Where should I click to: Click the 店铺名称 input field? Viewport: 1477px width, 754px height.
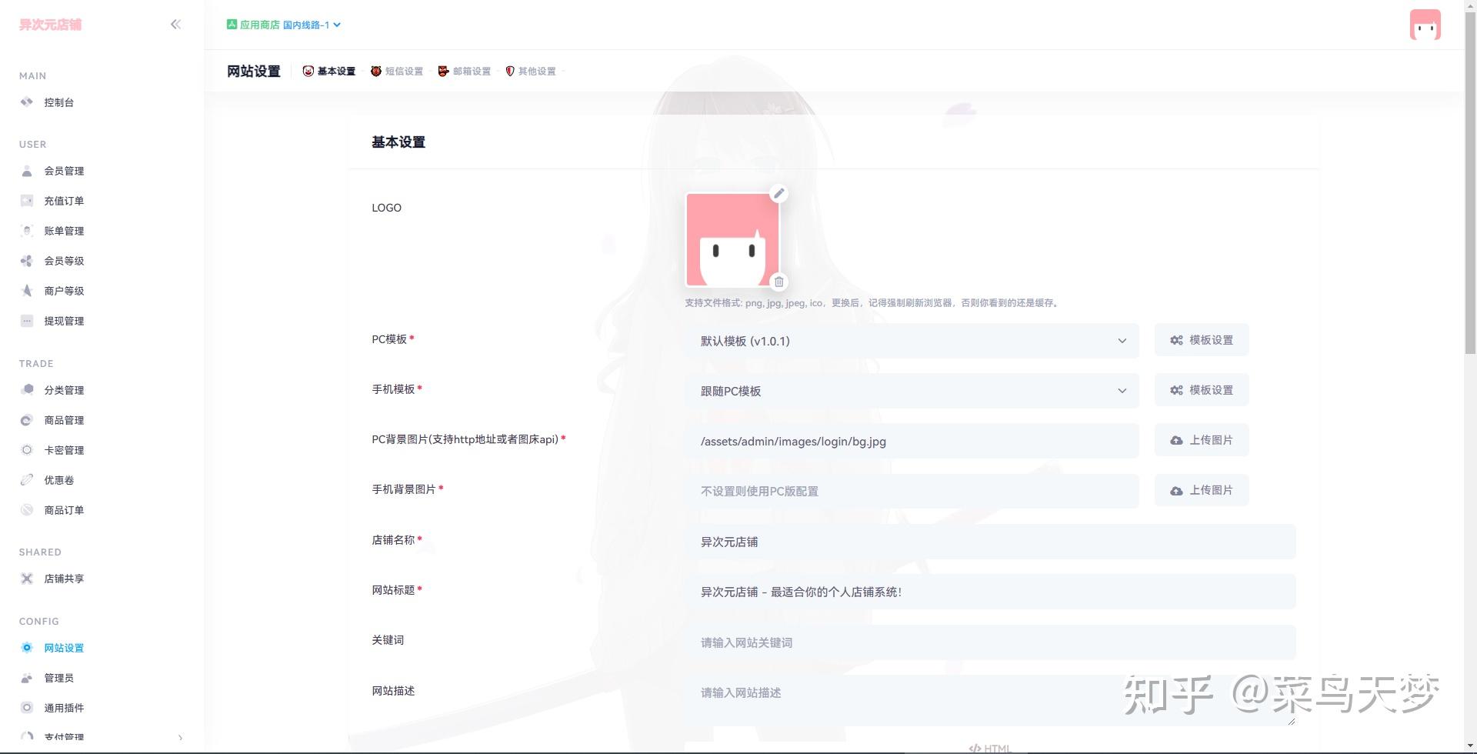(x=991, y=542)
